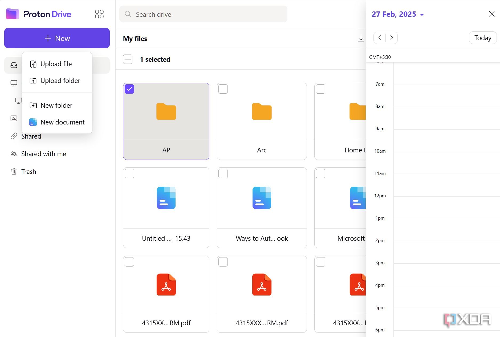Focus the Search drive field

coord(203,14)
